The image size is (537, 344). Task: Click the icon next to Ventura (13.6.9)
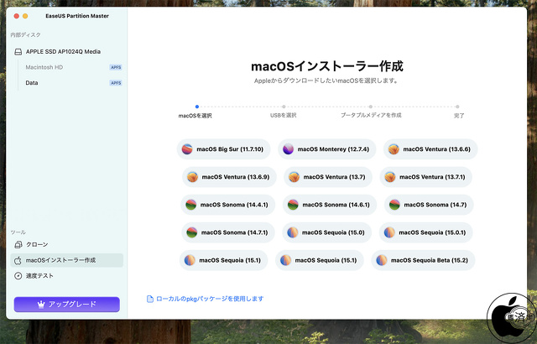tap(192, 177)
